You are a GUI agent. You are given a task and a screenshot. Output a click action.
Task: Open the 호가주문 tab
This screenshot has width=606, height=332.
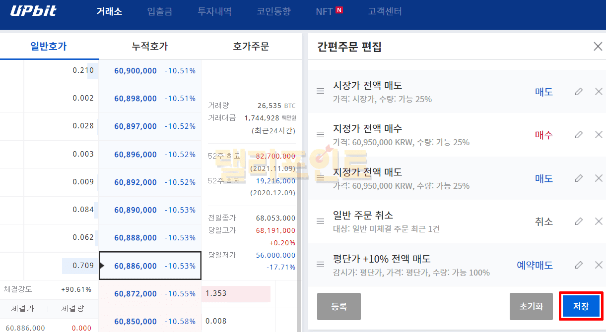pyautogui.click(x=251, y=47)
